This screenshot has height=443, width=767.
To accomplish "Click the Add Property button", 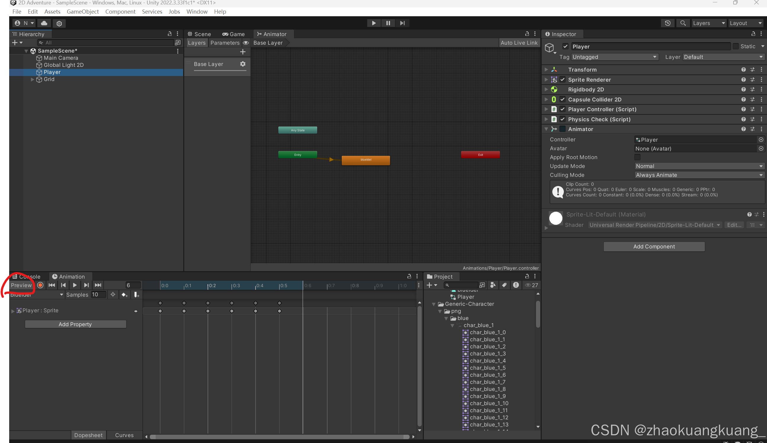I will tap(75, 324).
